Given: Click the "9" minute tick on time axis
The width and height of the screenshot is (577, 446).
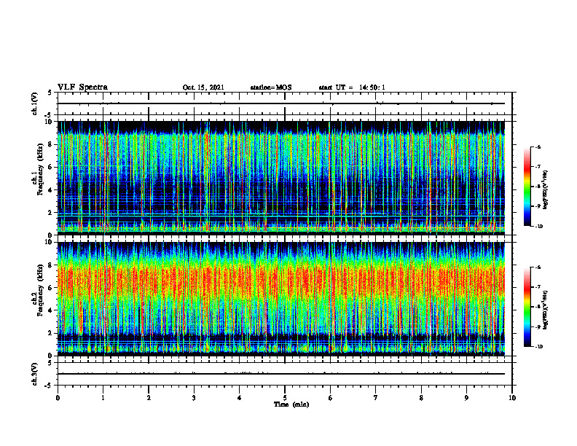Looking at the screenshot, I should pyautogui.click(x=466, y=398).
